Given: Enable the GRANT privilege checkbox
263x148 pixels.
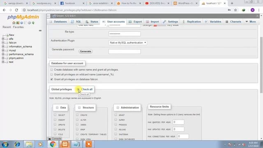Looking at the screenshot, I should click(x=116, y=115).
